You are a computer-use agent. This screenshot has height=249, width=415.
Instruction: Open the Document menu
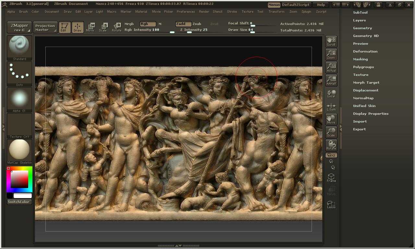pos(52,12)
